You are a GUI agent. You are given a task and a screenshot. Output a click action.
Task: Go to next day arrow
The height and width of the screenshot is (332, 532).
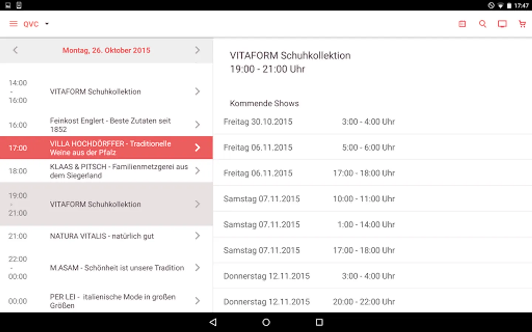point(197,50)
